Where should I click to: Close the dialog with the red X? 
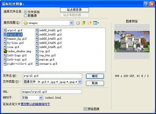click(152, 4)
